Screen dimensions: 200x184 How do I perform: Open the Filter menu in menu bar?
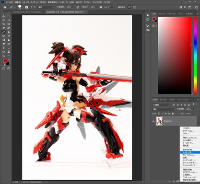[63, 2]
